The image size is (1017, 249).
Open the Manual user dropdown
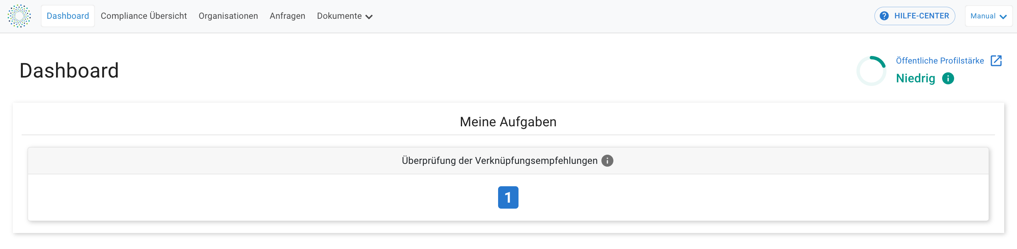[989, 16]
